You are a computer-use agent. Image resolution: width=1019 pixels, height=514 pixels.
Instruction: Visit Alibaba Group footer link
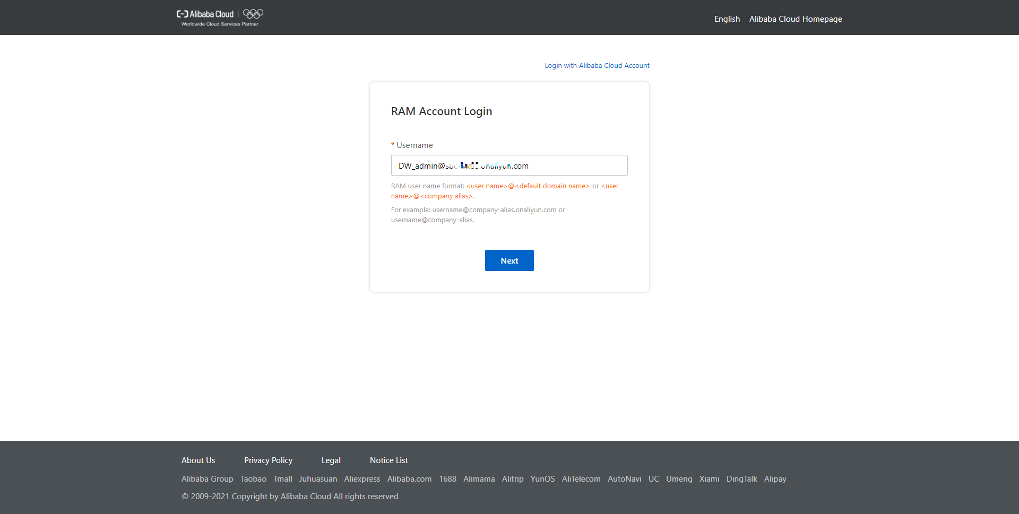pos(208,479)
